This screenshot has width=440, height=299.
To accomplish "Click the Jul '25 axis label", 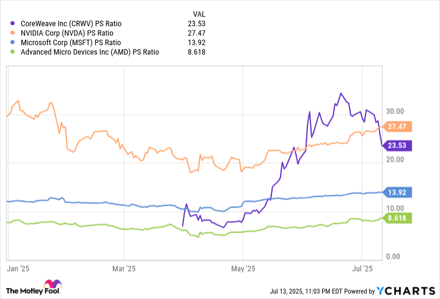I will click(x=362, y=268).
